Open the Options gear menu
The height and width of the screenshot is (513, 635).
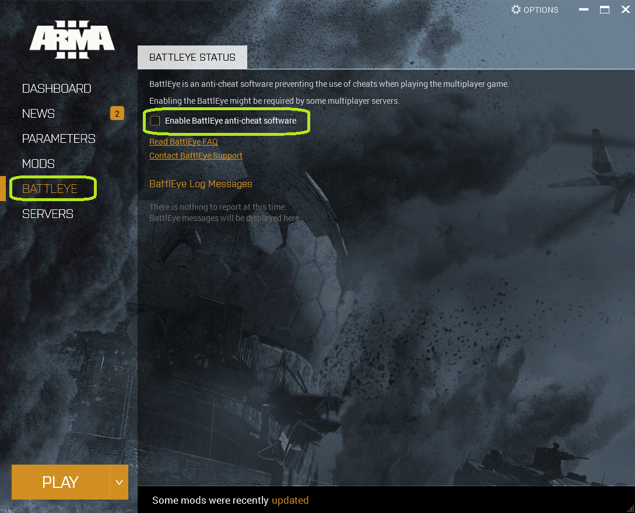tap(535, 10)
